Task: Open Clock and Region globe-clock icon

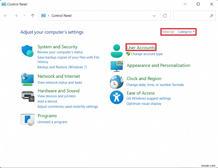Action: click(117, 82)
